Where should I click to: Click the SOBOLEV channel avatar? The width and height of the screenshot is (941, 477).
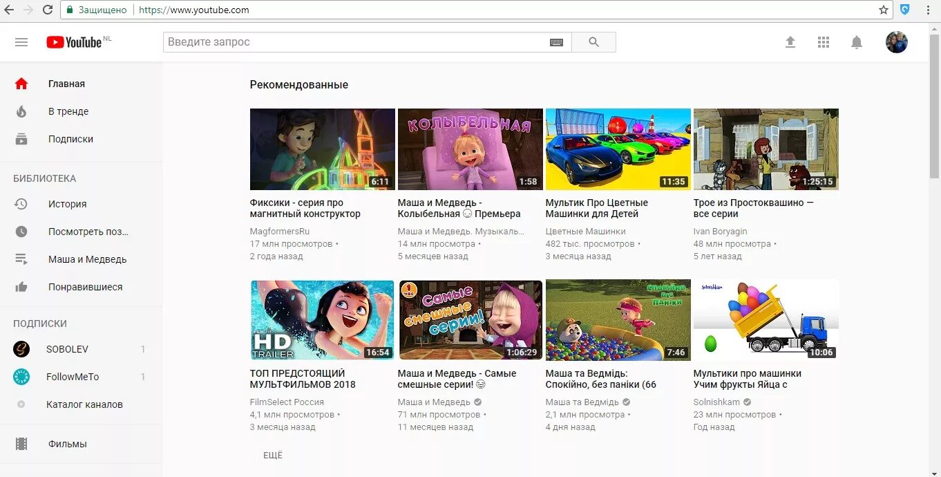click(x=21, y=349)
